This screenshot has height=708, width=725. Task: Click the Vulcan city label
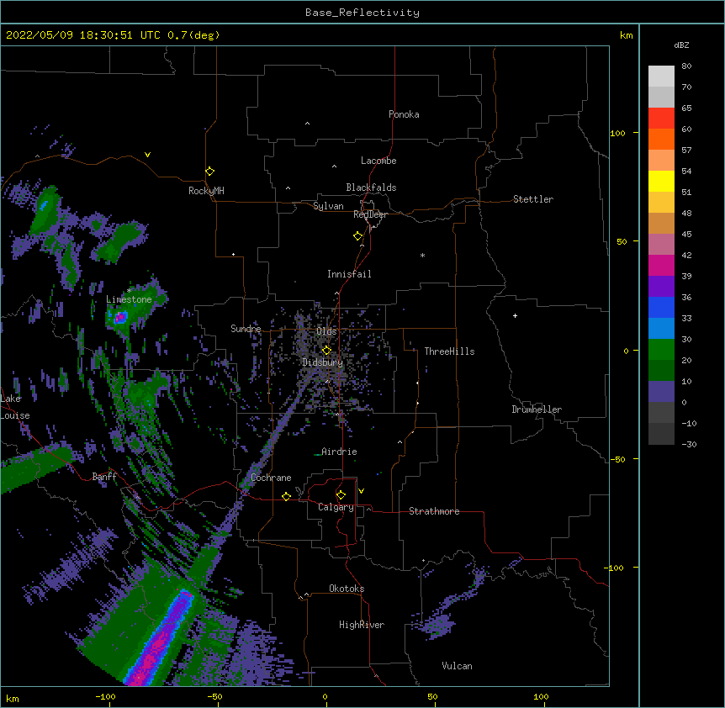coord(457,666)
